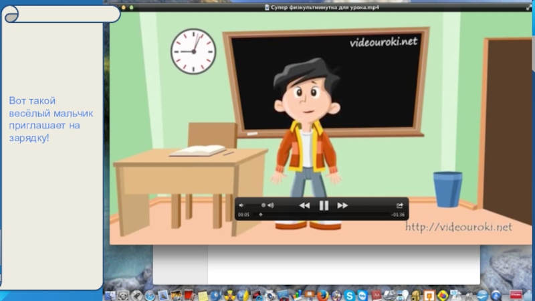Click the volume slider knob
Screen dimensions: 535x301
click(x=263, y=205)
